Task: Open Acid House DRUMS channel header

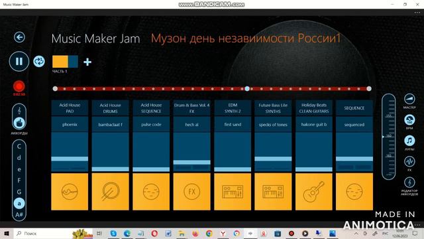Action: point(111,108)
